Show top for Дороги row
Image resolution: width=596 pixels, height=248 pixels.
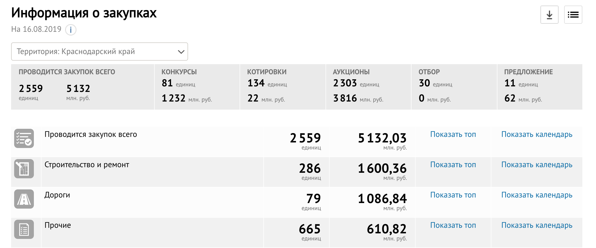[x=453, y=195]
